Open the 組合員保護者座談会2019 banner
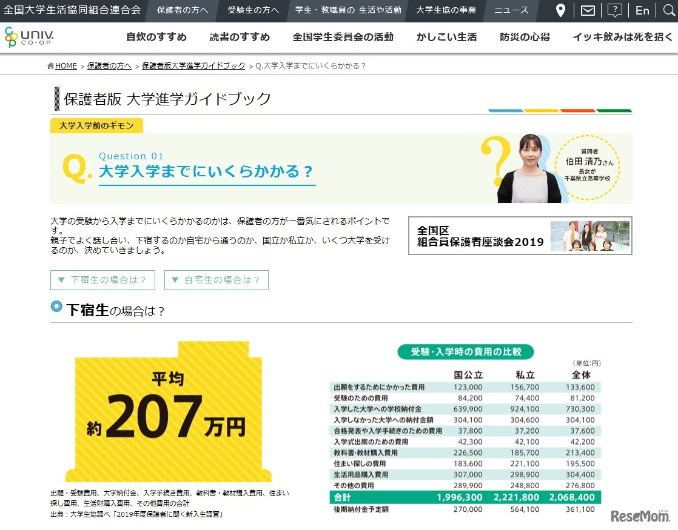This screenshot has height=530, width=678. pyautogui.click(x=519, y=236)
